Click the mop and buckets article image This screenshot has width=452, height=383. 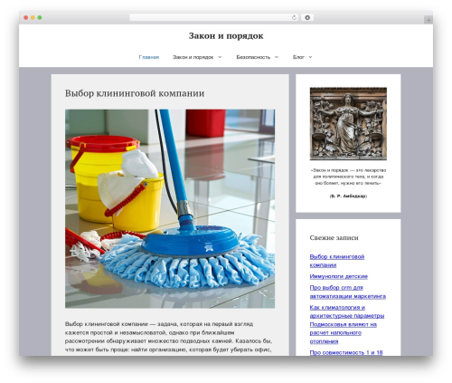[x=170, y=208]
